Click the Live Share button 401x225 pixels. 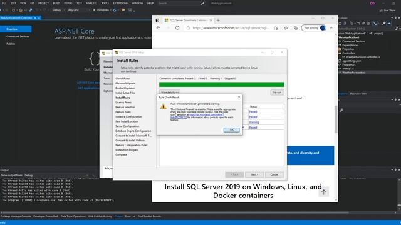coord(387,11)
